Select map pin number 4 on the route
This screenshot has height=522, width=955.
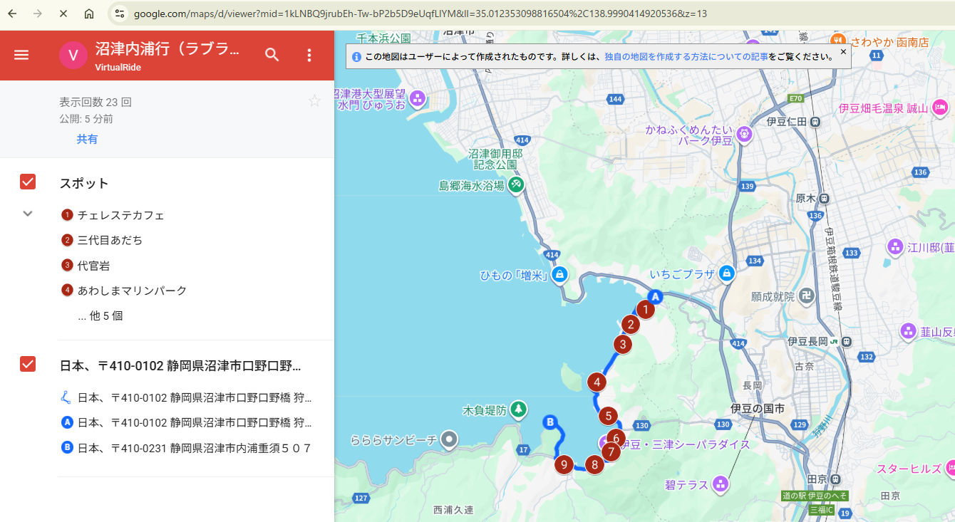pos(597,382)
